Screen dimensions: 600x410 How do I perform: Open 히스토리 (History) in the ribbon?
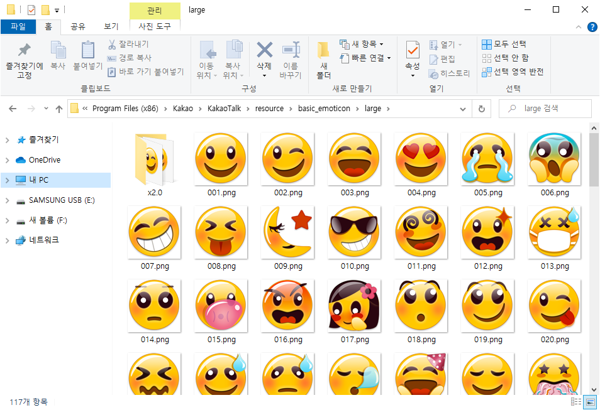point(449,73)
